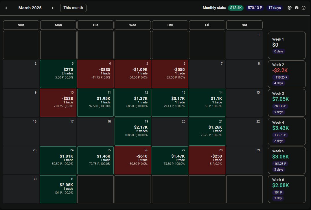Open the Week 2 summary card

pyautogui.click(x=287, y=74)
